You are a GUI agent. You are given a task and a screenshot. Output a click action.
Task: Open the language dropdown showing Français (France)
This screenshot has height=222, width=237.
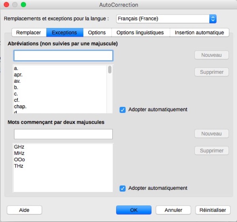[x=167, y=19]
